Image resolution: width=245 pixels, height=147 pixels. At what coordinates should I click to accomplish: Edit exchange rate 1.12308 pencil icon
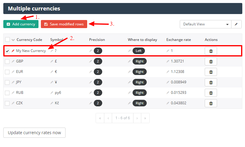tap(168, 72)
